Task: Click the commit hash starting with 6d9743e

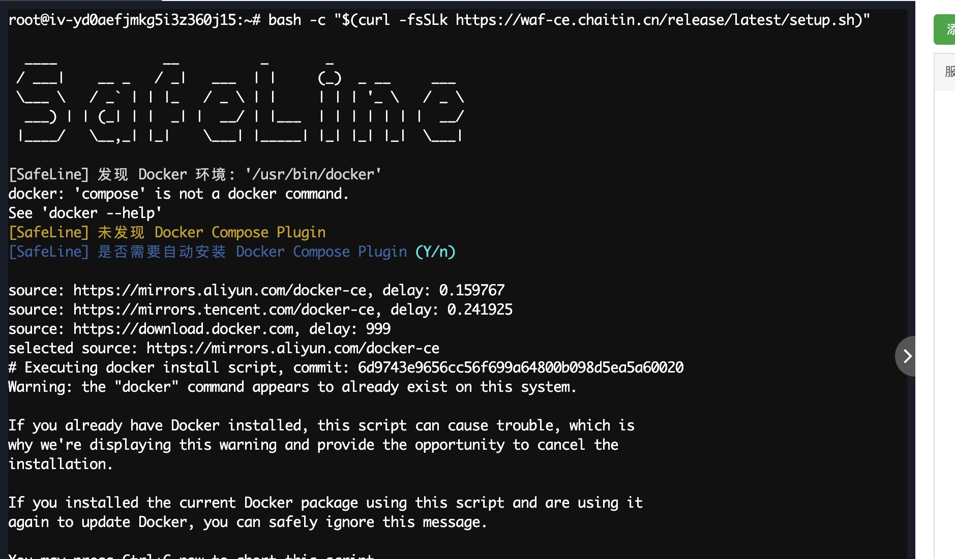Action: (521, 367)
